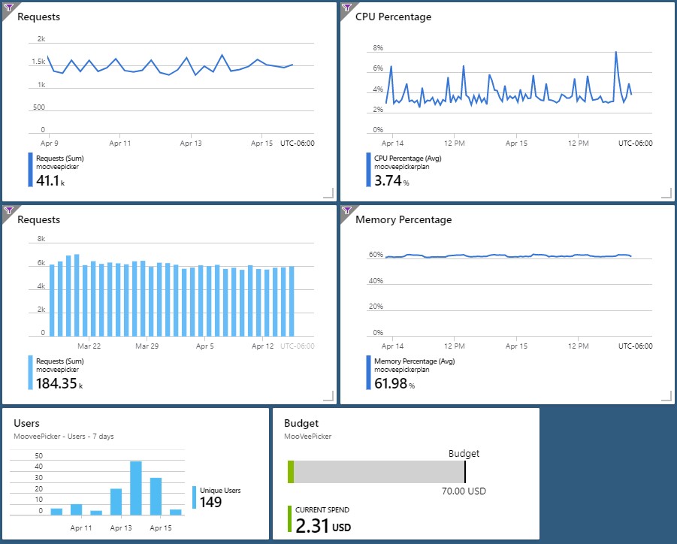Select the CPU Percentage (Avg) 3.74% legend

pyautogui.click(x=403, y=170)
